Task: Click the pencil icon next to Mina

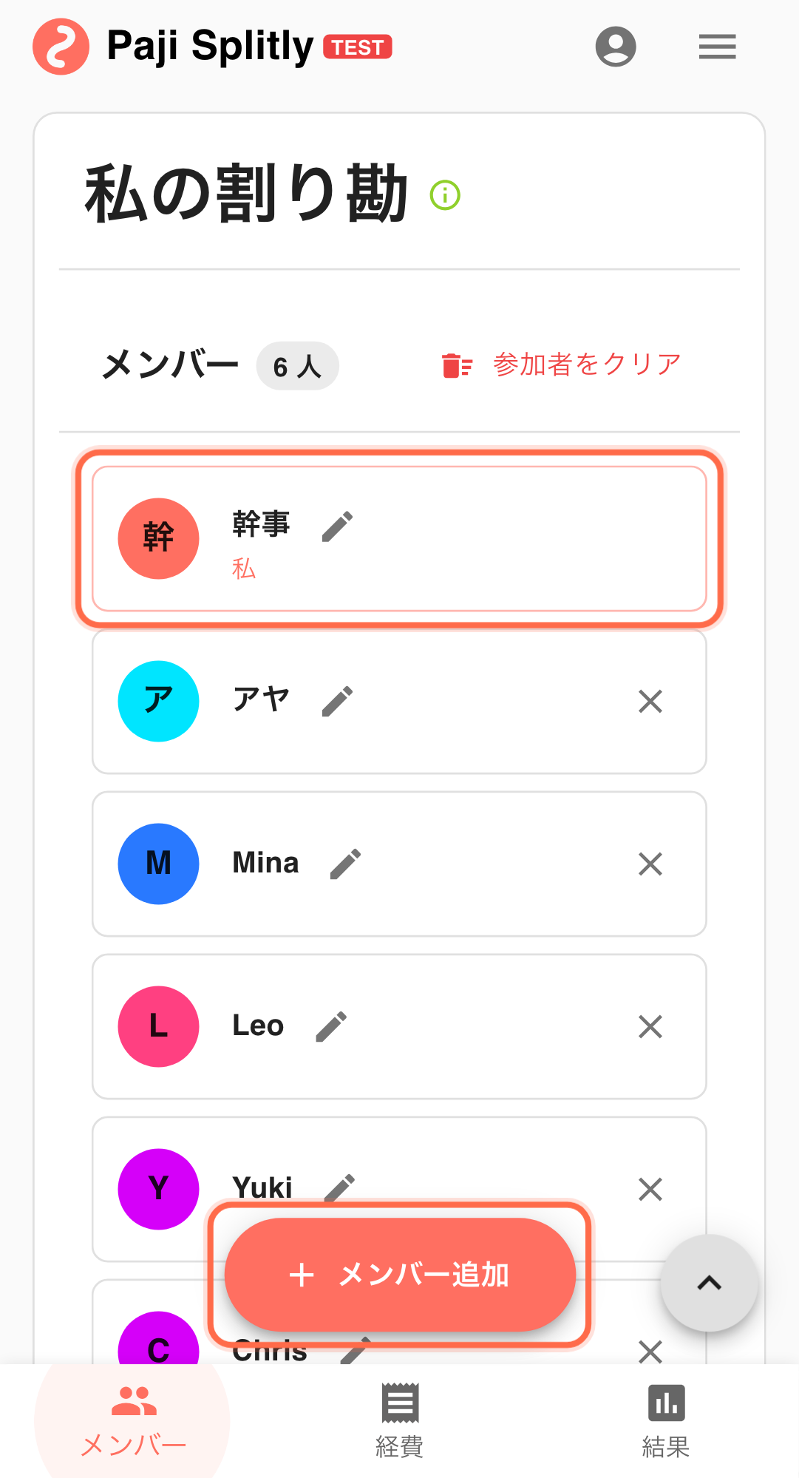Action: tap(345, 864)
